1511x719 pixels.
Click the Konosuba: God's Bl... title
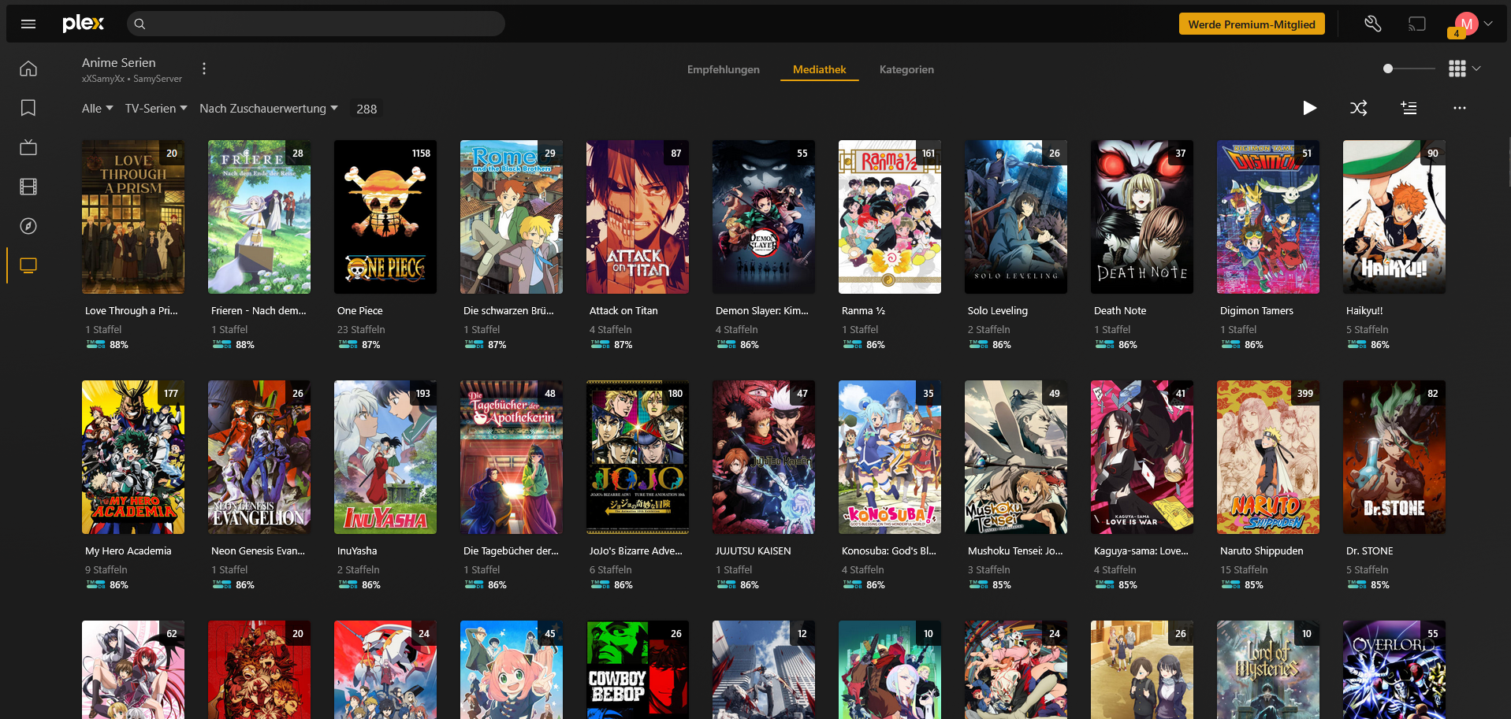pyautogui.click(x=889, y=551)
